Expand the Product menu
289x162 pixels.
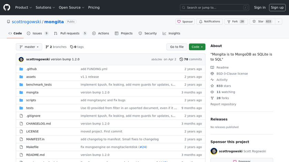pyautogui.click(x=23, y=8)
